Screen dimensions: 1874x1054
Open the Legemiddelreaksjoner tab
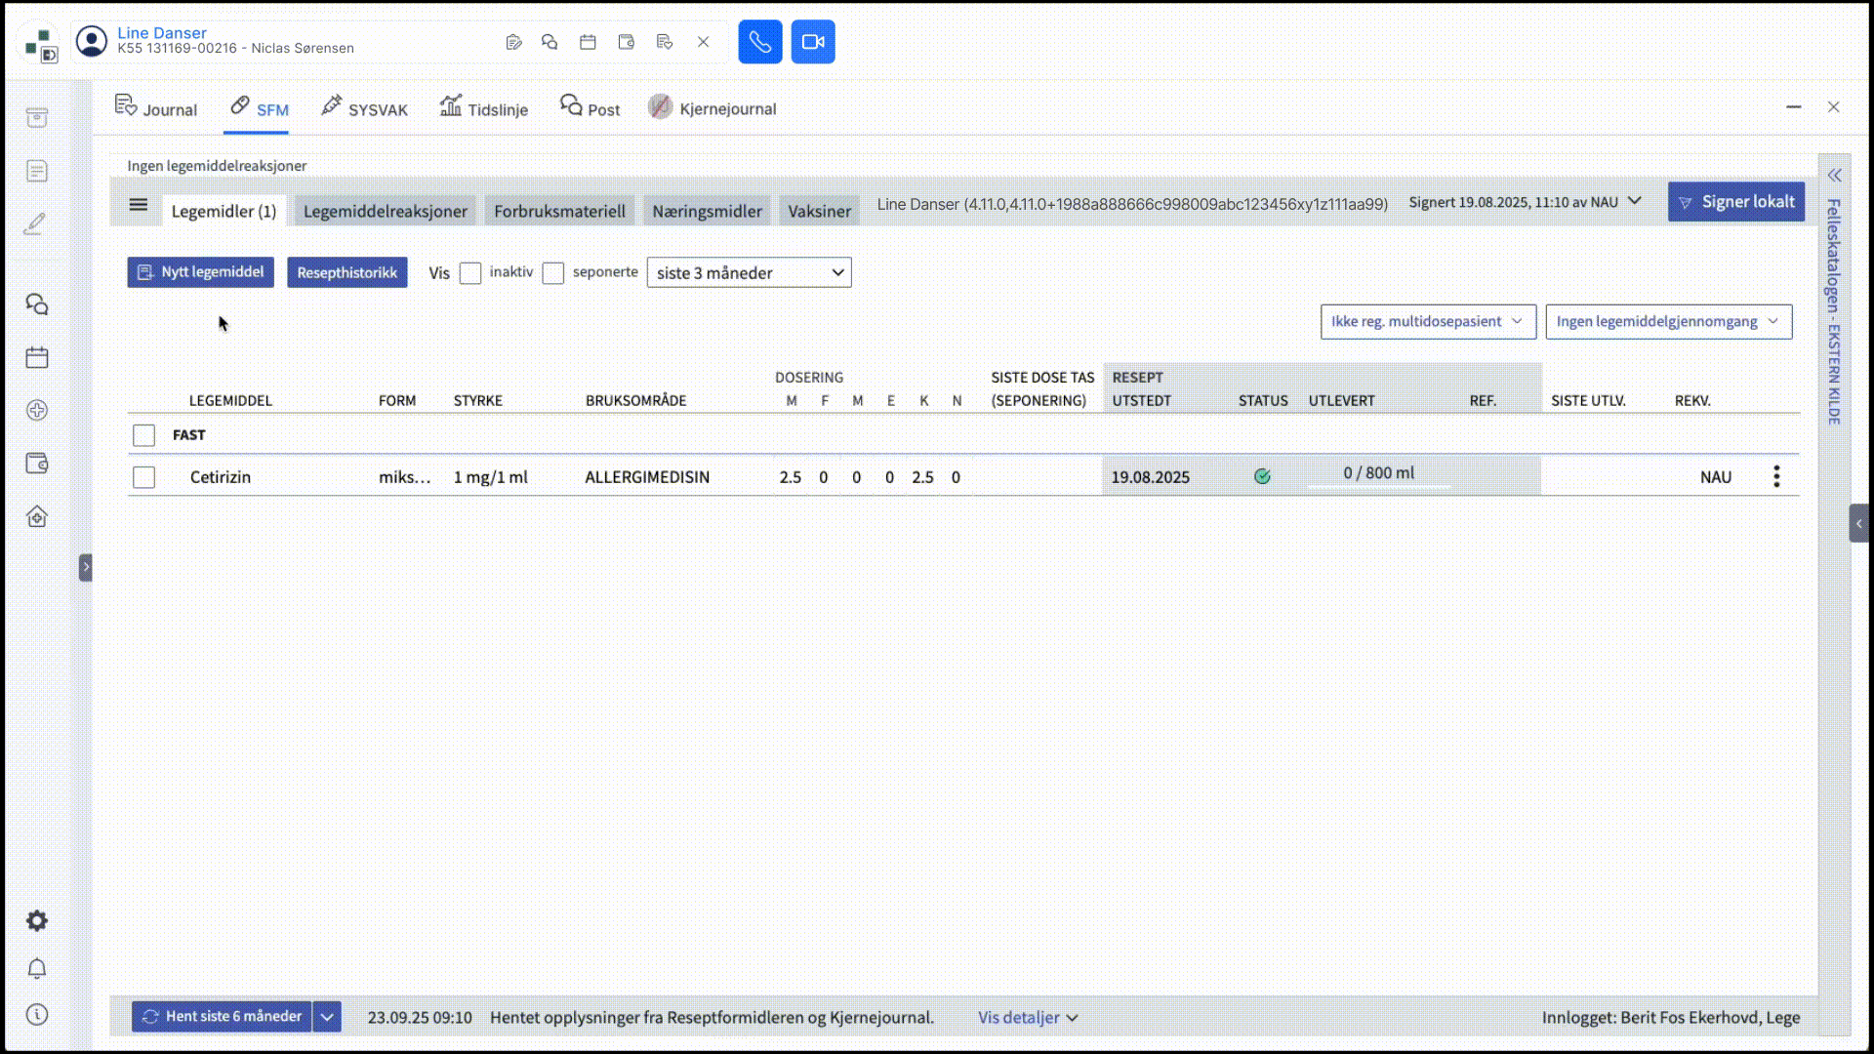[x=385, y=211]
